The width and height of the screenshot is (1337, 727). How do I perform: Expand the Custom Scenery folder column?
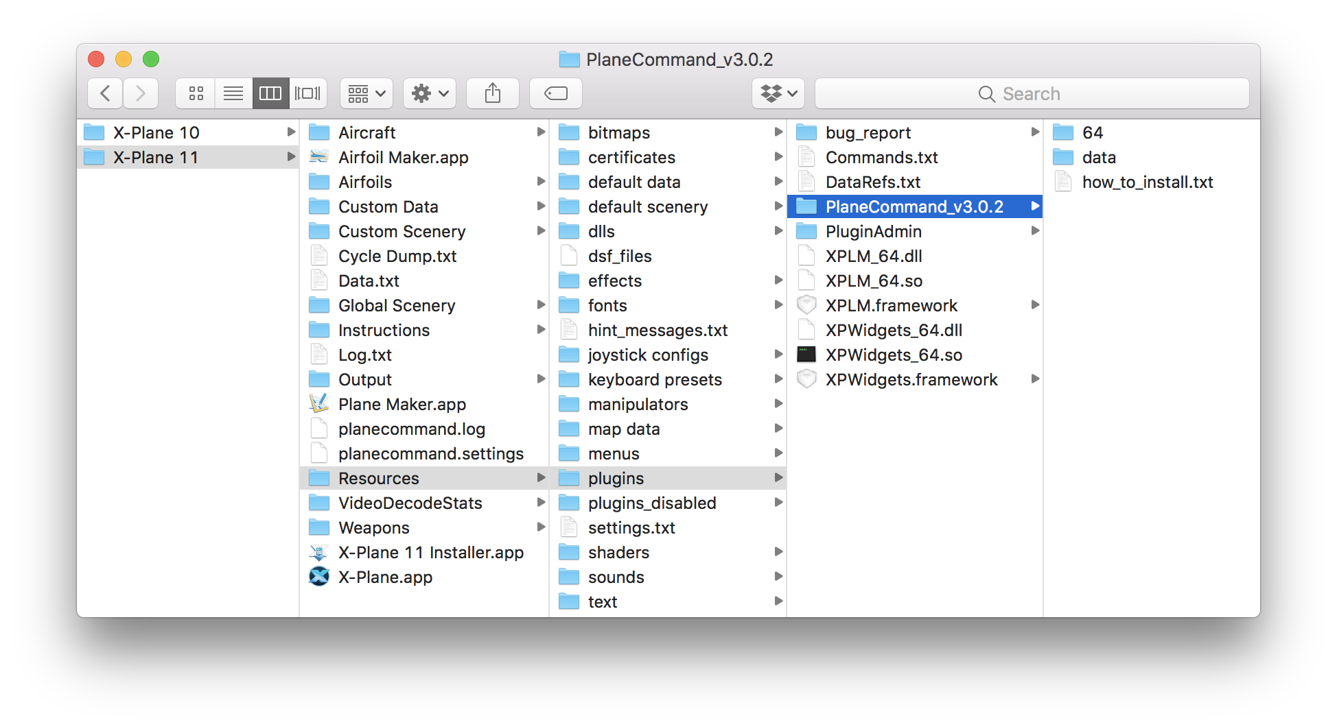402,231
